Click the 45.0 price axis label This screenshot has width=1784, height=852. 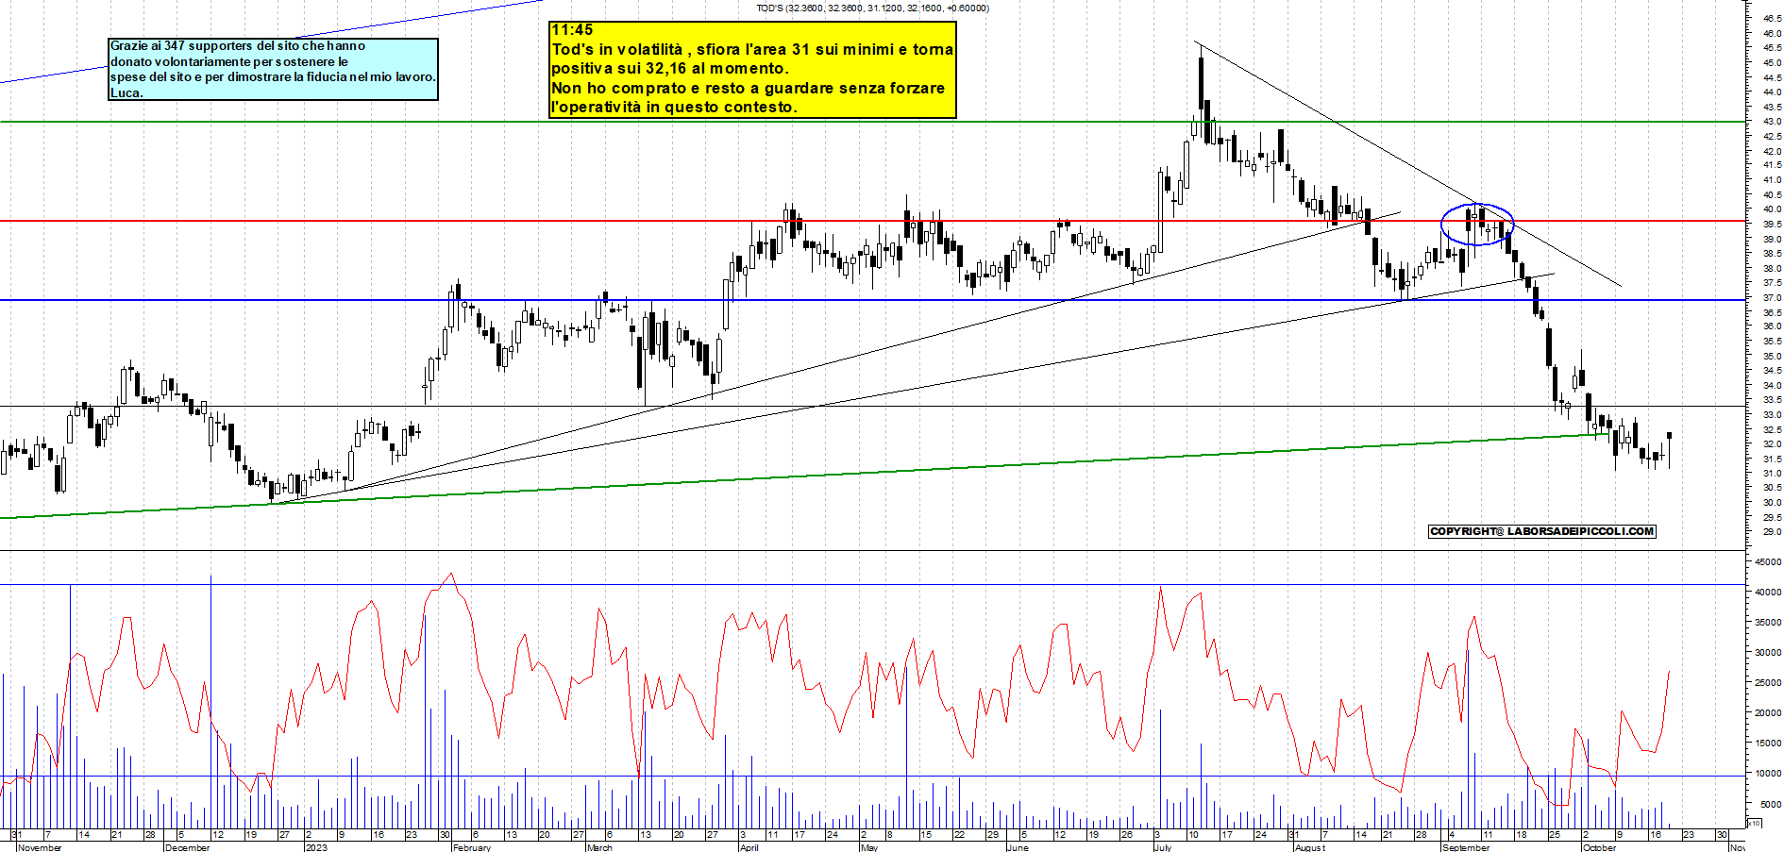click(x=1772, y=62)
